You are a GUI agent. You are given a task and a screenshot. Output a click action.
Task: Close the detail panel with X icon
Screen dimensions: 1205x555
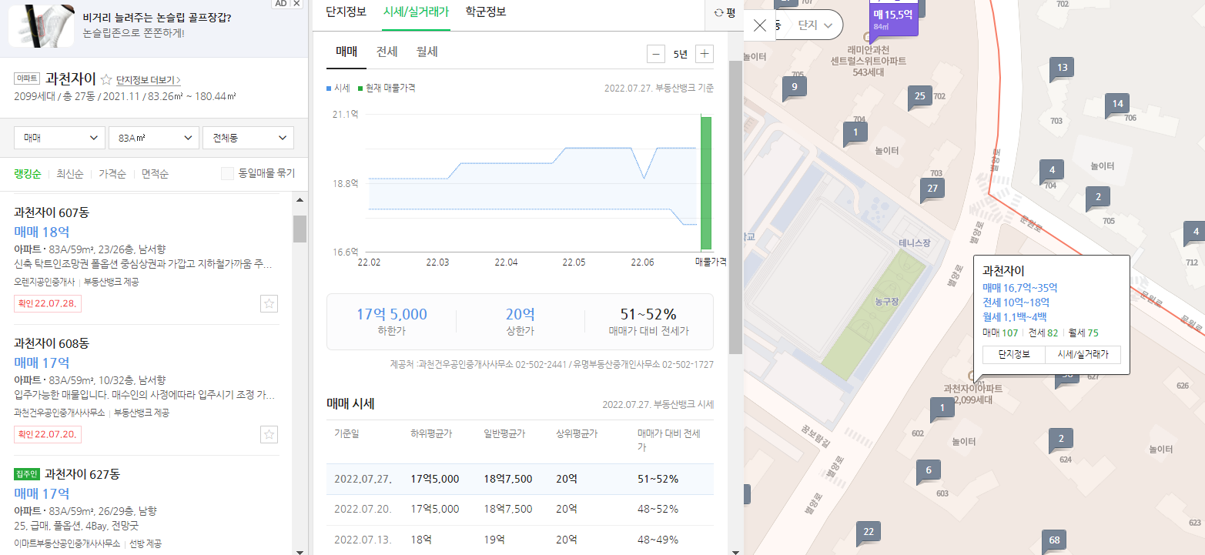(x=760, y=25)
